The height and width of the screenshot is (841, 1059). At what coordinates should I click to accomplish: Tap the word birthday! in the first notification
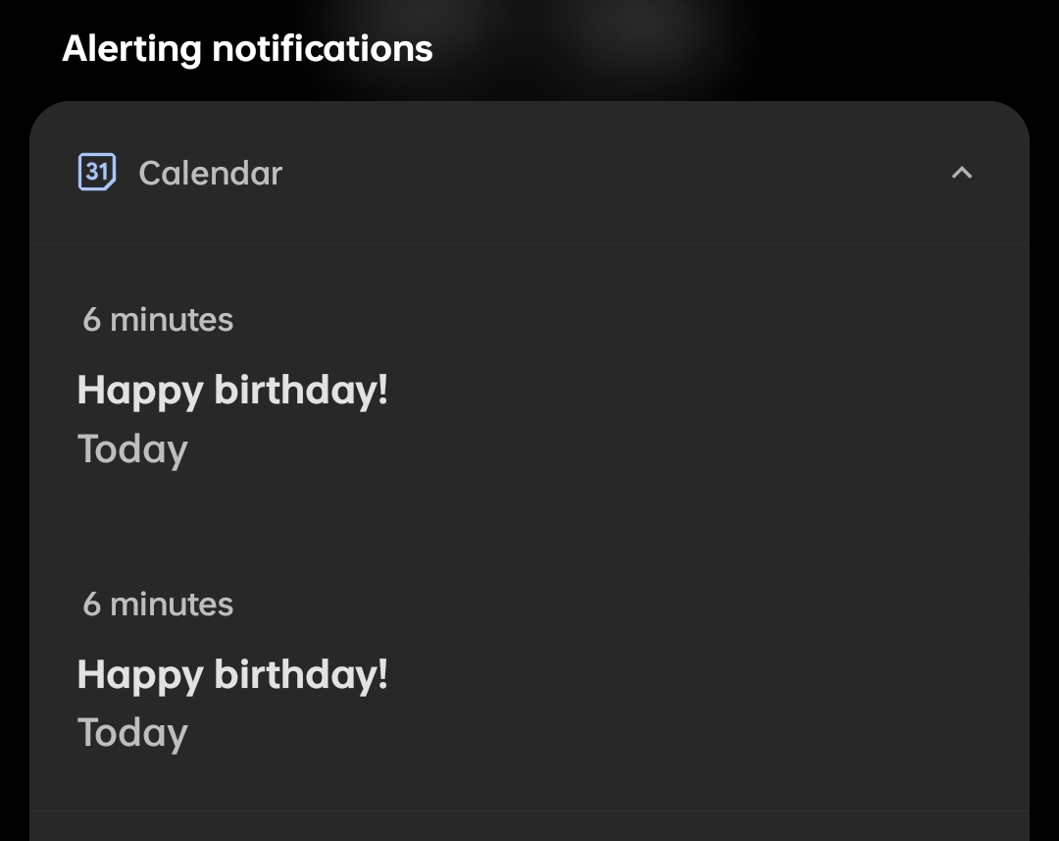point(301,391)
